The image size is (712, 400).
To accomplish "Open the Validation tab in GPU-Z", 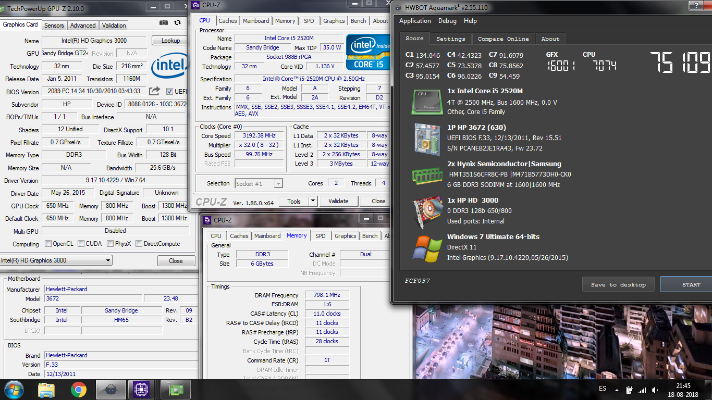I will (x=114, y=25).
